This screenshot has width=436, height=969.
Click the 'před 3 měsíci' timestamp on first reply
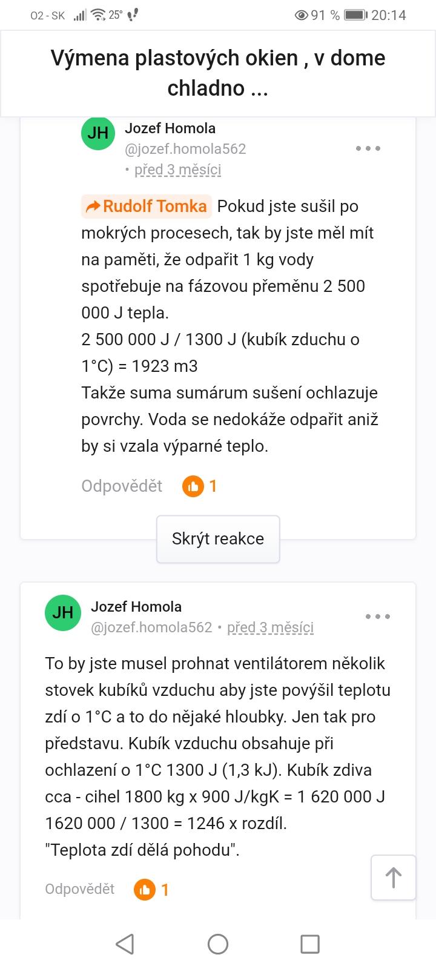[177, 170]
